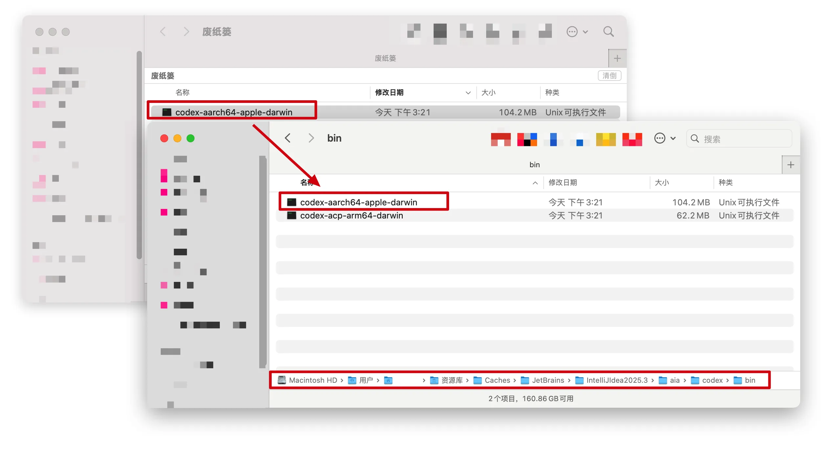Sort bin window list by 种类 column

[726, 182]
